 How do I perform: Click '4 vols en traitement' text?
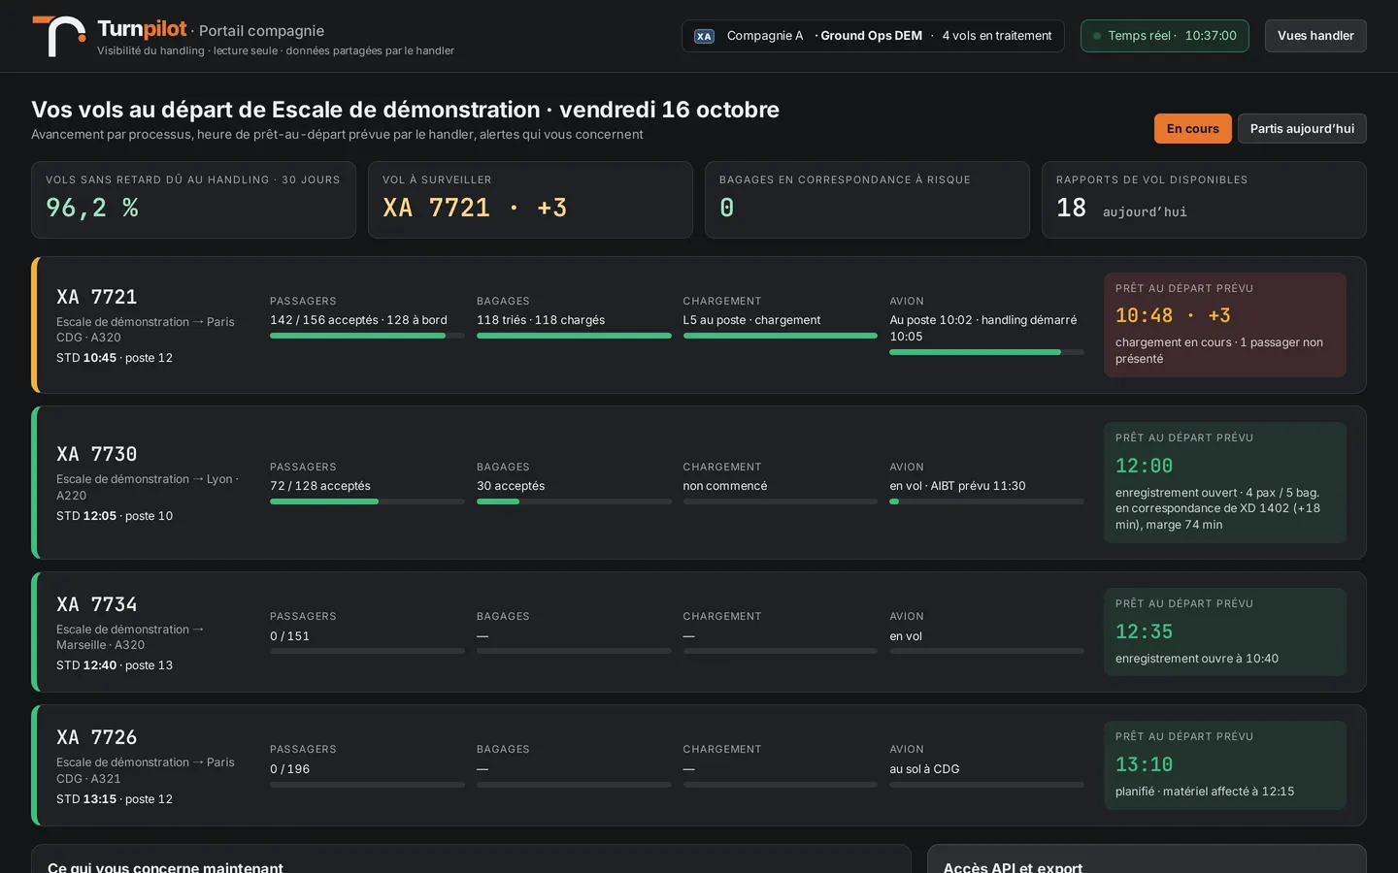point(997,36)
